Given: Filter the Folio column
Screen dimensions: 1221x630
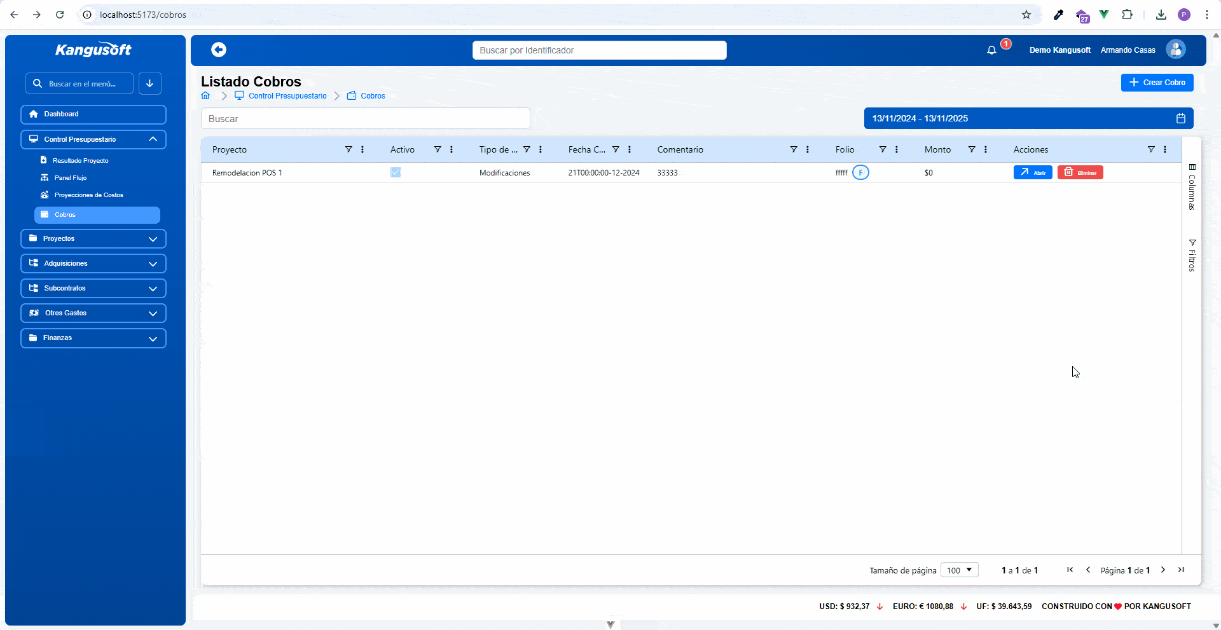Looking at the screenshot, I should click(x=883, y=149).
